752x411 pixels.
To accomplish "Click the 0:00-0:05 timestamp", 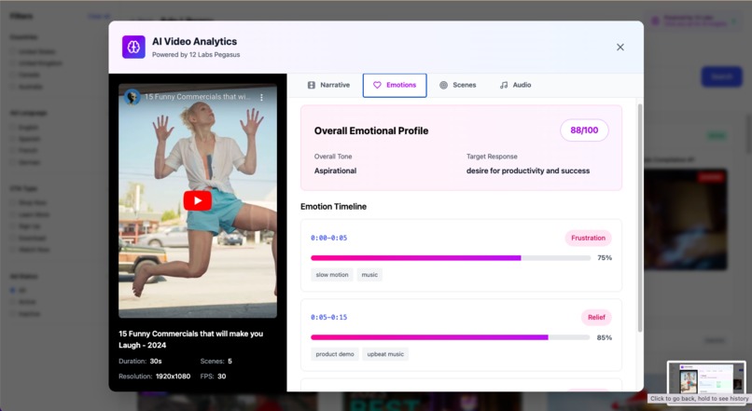I will click(329, 238).
